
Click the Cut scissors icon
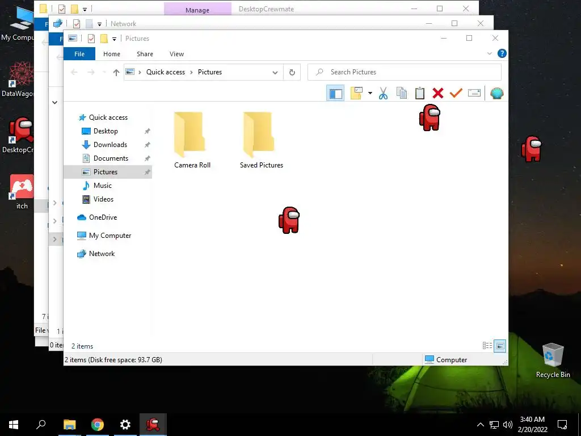[x=383, y=93]
